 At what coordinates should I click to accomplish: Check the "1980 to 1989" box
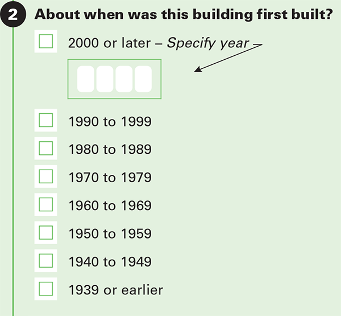tap(46, 148)
